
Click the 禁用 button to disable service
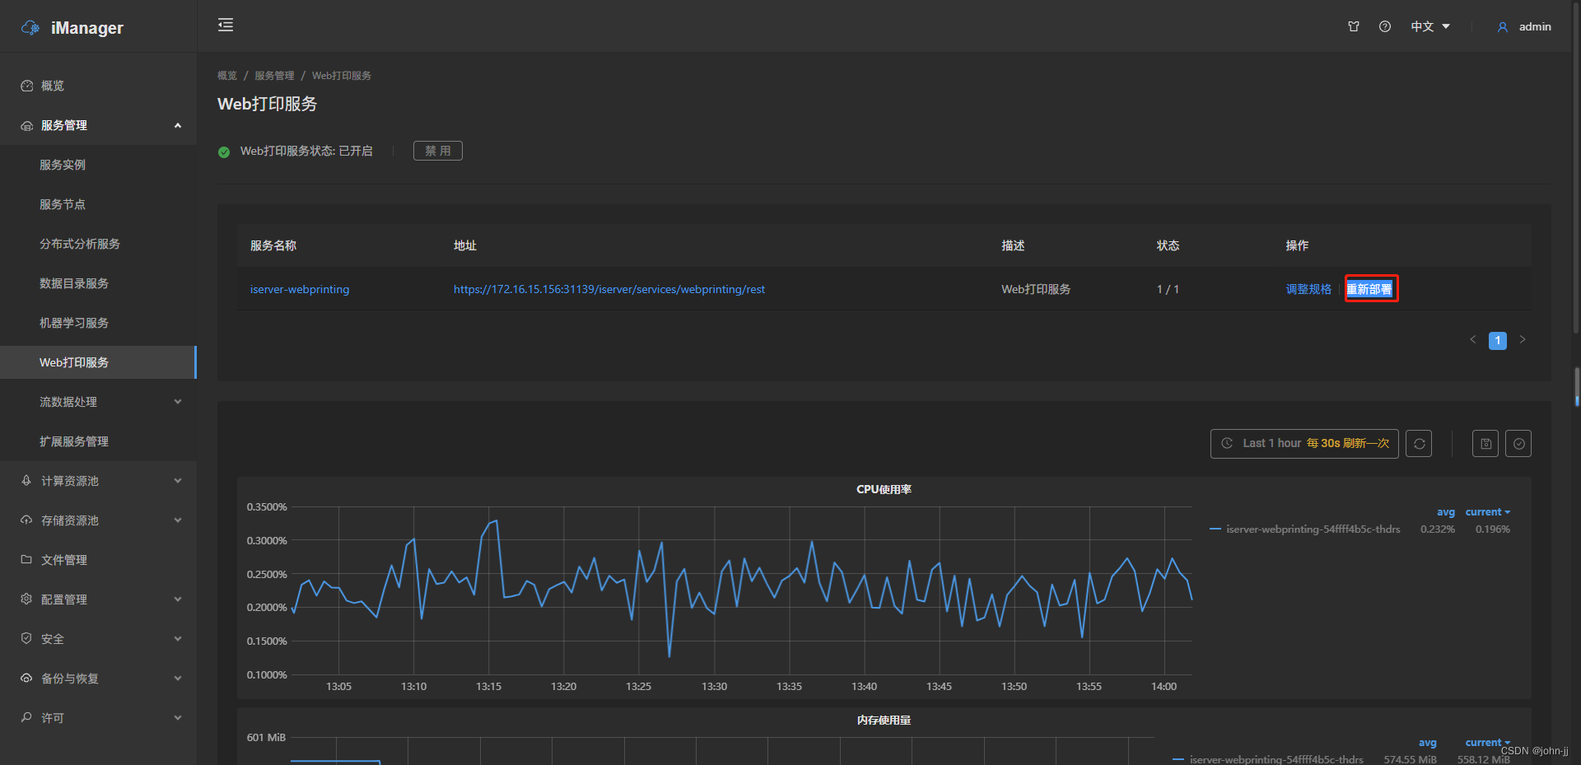[438, 152]
